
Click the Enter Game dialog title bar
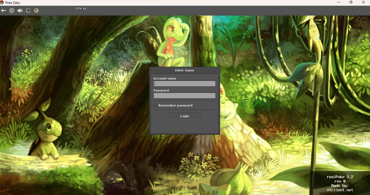click(x=184, y=70)
